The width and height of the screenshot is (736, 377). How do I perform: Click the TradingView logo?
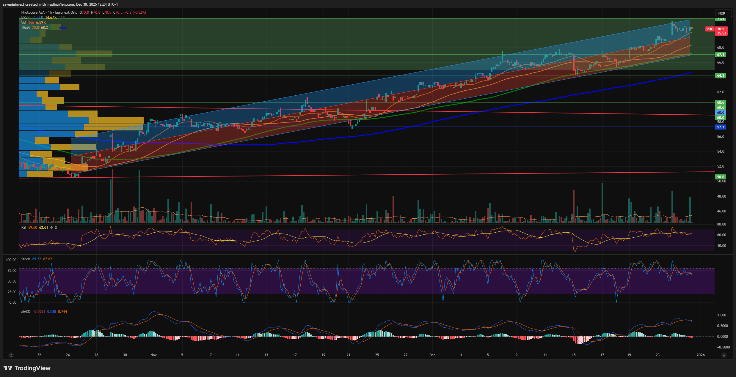pos(27,368)
